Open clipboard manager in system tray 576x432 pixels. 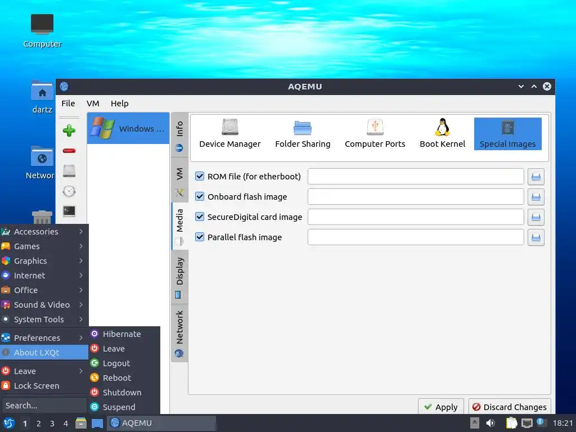pos(511,423)
